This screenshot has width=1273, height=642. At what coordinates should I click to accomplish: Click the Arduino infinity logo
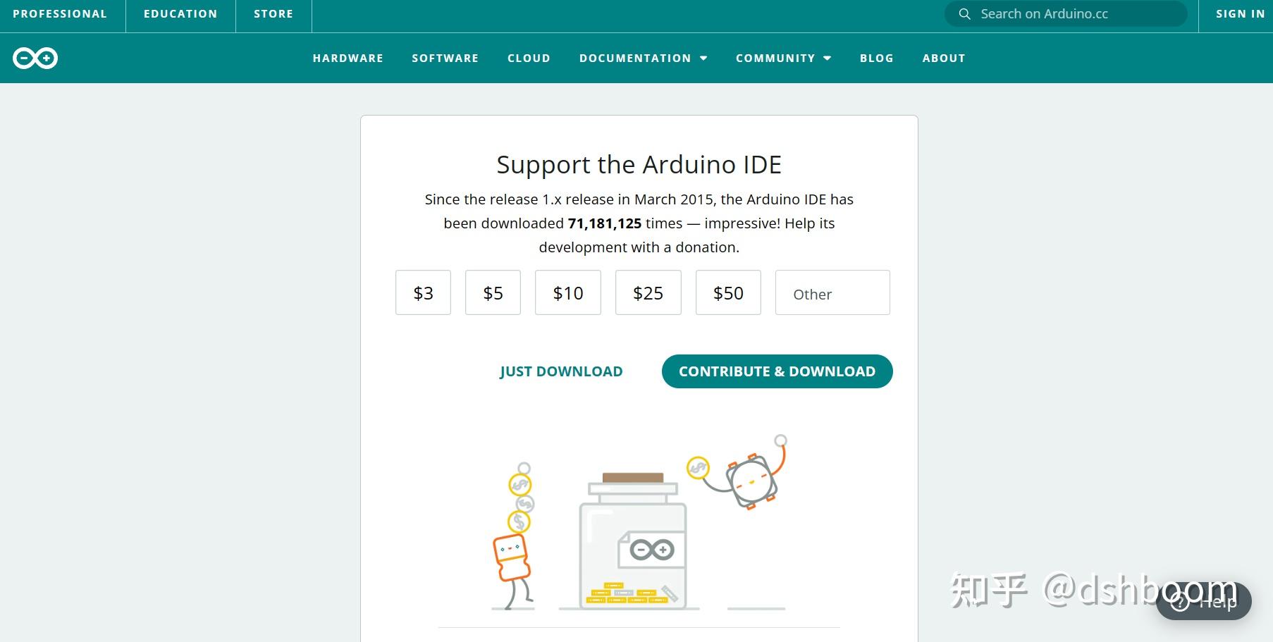click(x=35, y=58)
